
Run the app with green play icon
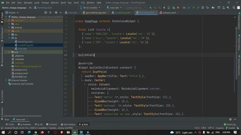(151, 7)
